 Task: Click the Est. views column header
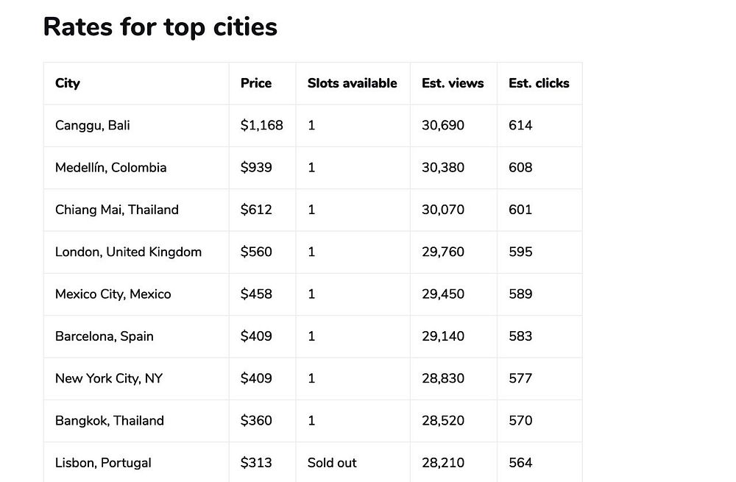click(453, 83)
